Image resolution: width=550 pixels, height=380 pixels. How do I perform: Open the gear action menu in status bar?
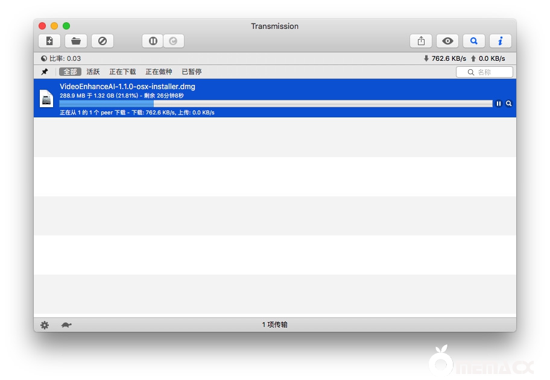pyautogui.click(x=45, y=325)
